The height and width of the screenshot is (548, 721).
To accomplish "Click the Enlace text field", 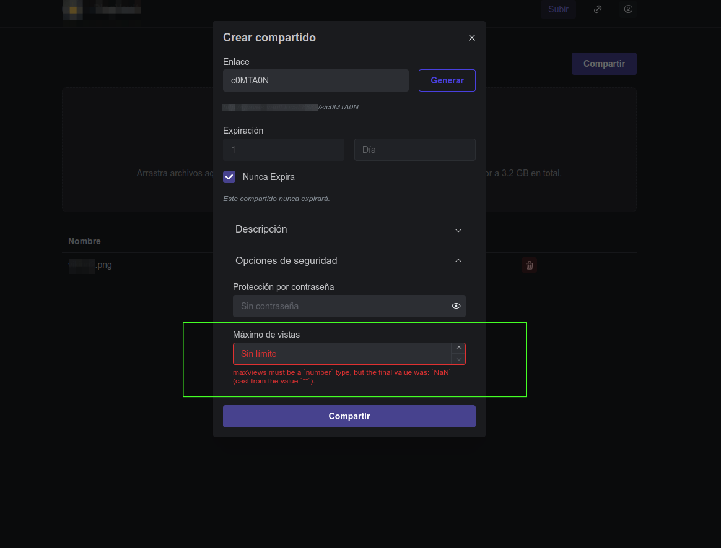I will click(x=316, y=80).
